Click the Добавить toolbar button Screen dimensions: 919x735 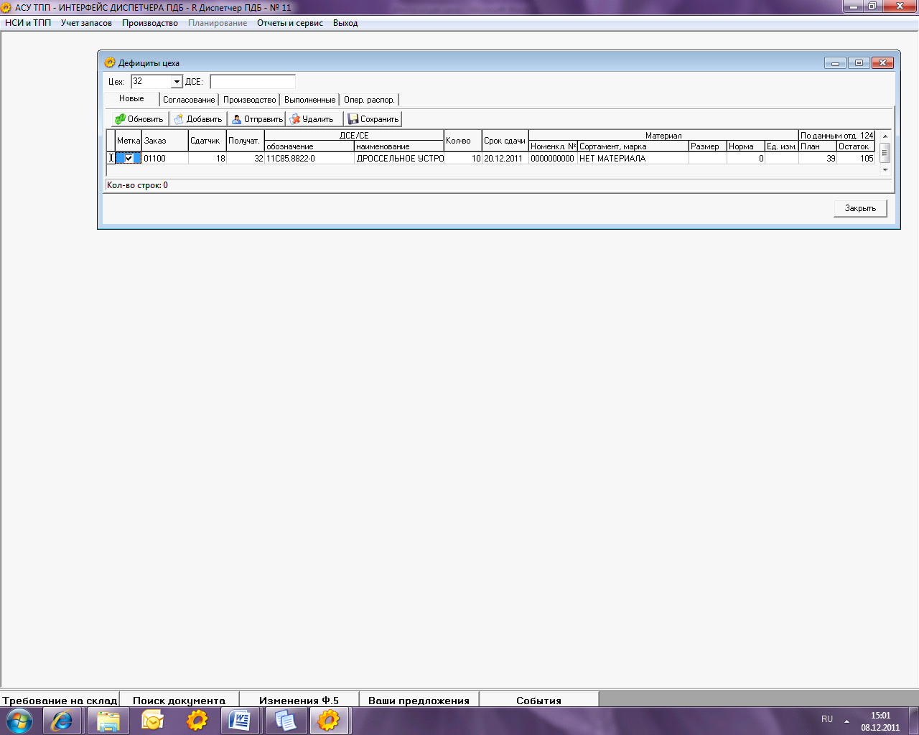(198, 119)
